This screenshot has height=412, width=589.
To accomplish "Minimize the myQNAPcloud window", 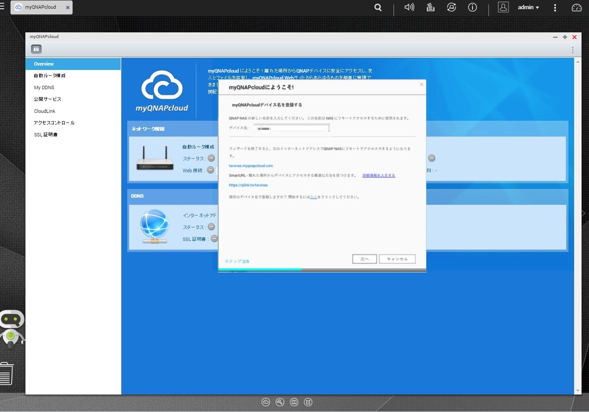I will 555,38.
